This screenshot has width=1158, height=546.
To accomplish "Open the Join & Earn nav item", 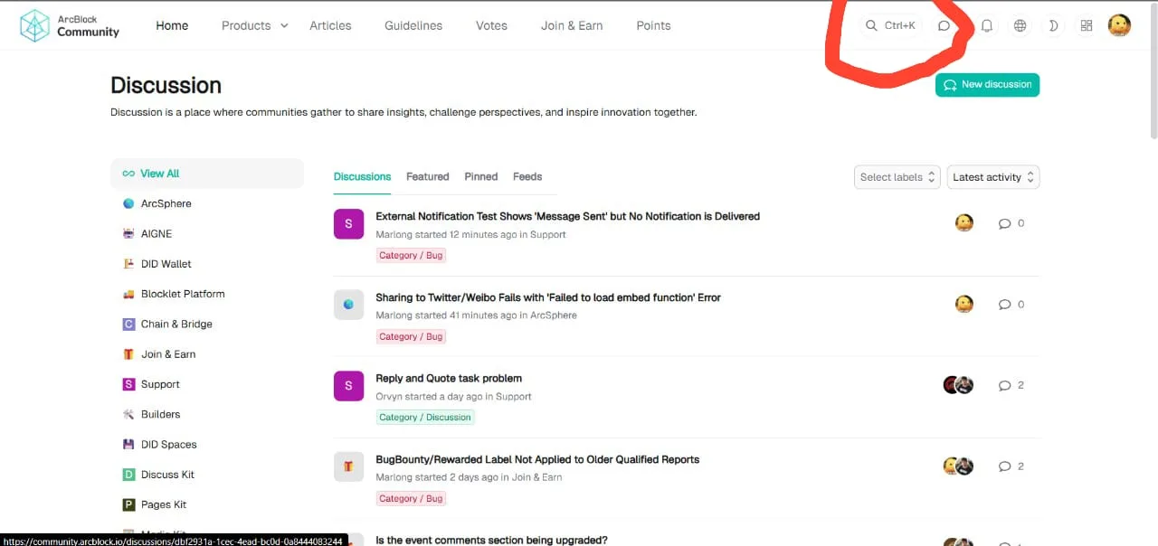I will (x=572, y=25).
